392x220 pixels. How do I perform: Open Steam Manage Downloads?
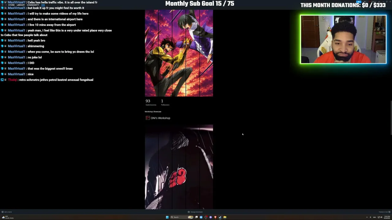tap(195, 212)
